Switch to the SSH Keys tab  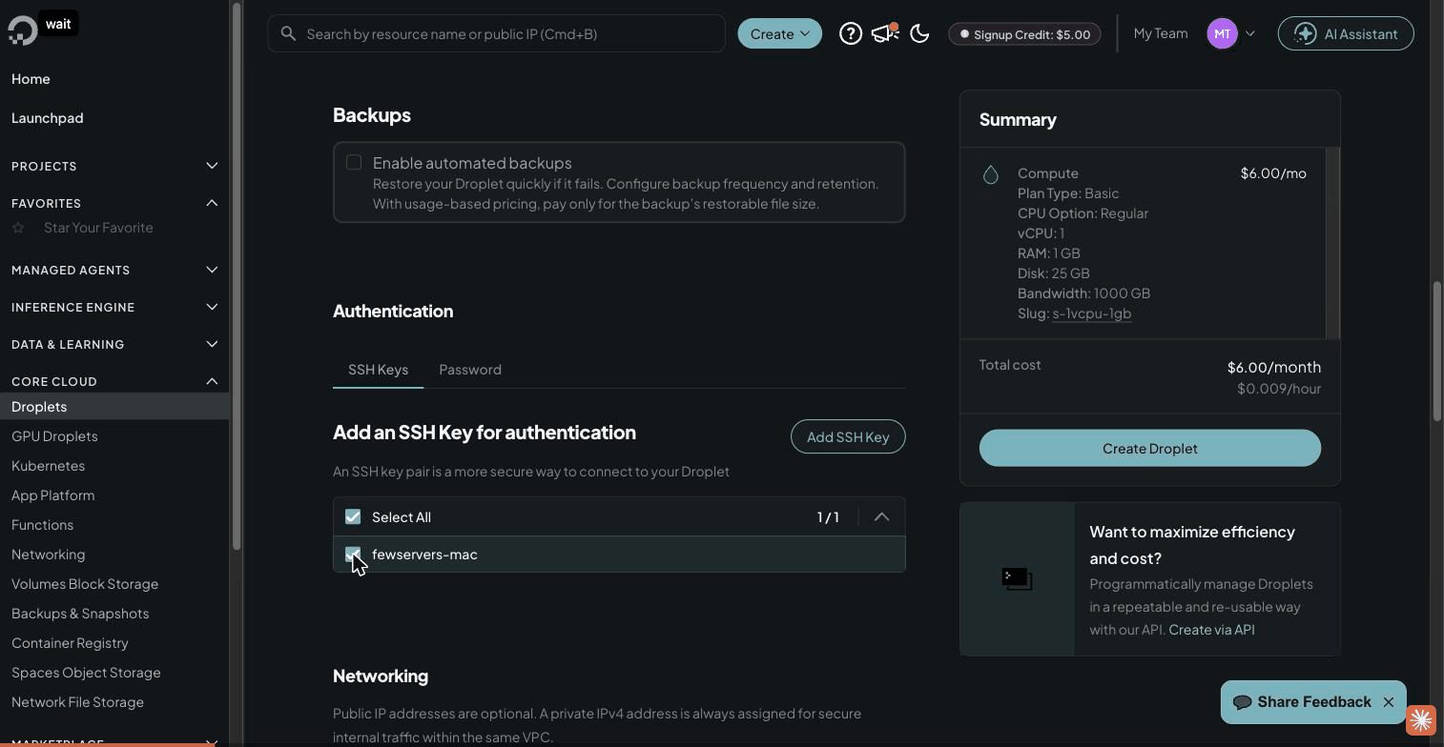coord(378,370)
